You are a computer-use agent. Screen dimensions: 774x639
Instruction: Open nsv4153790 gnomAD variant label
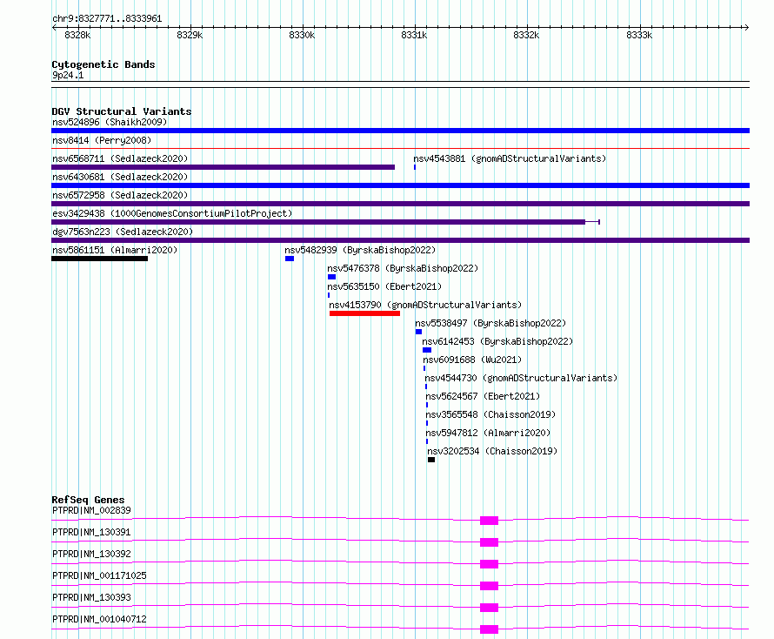point(425,305)
